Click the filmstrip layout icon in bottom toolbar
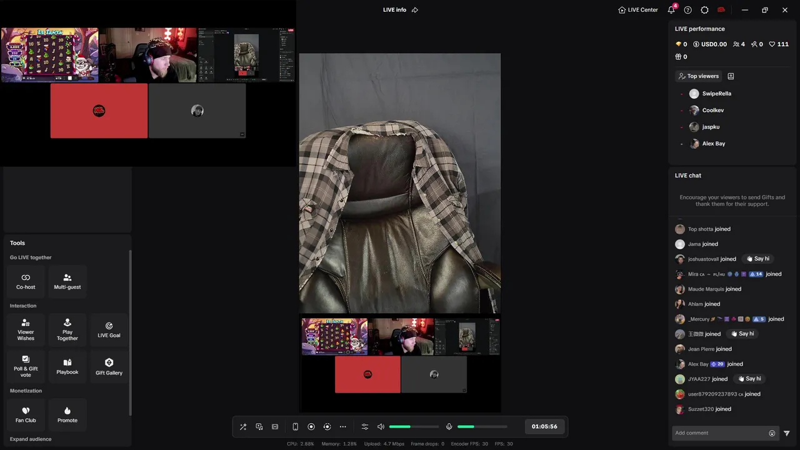The image size is (800, 450). [x=275, y=427]
